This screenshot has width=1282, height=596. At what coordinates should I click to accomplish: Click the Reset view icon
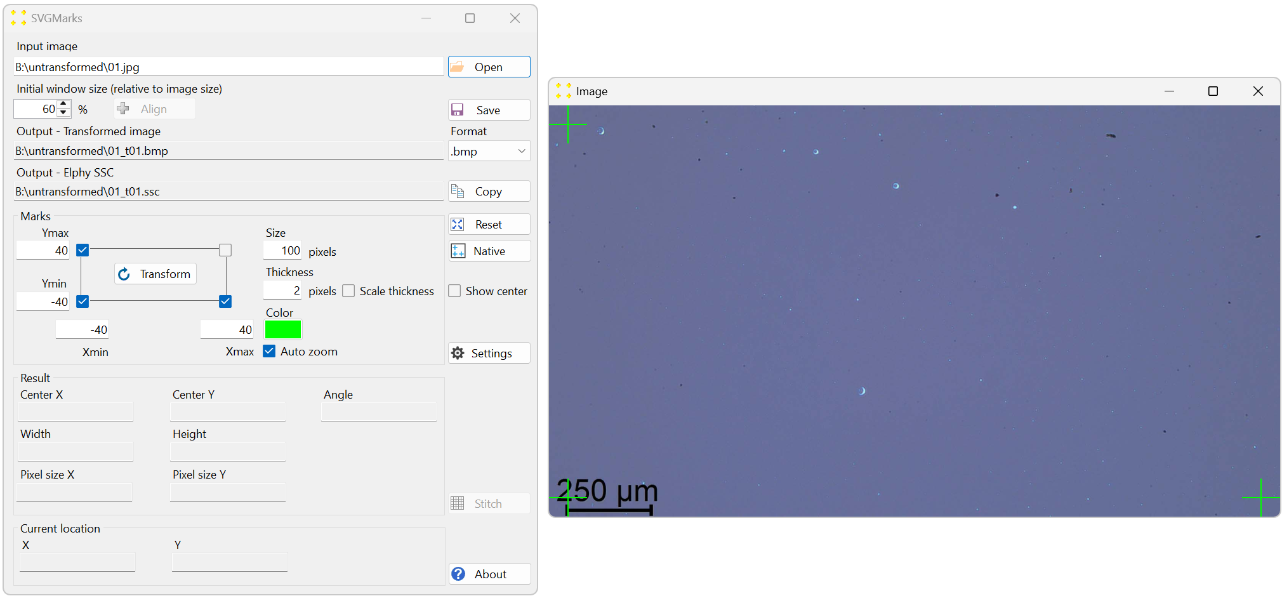tap(458, 225)
